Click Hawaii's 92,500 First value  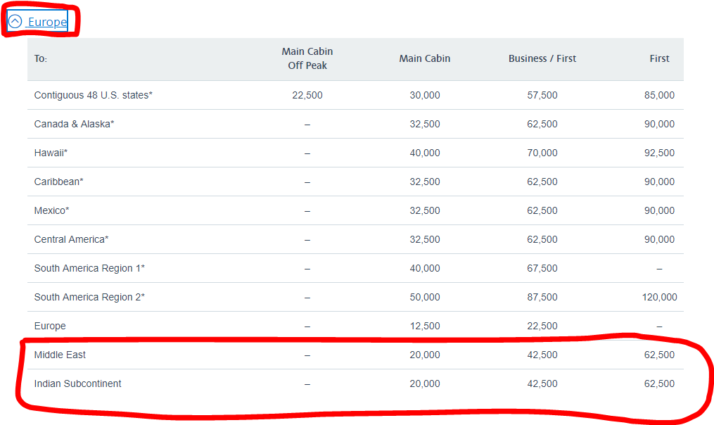pyautogui.click(x=658, y=153)
